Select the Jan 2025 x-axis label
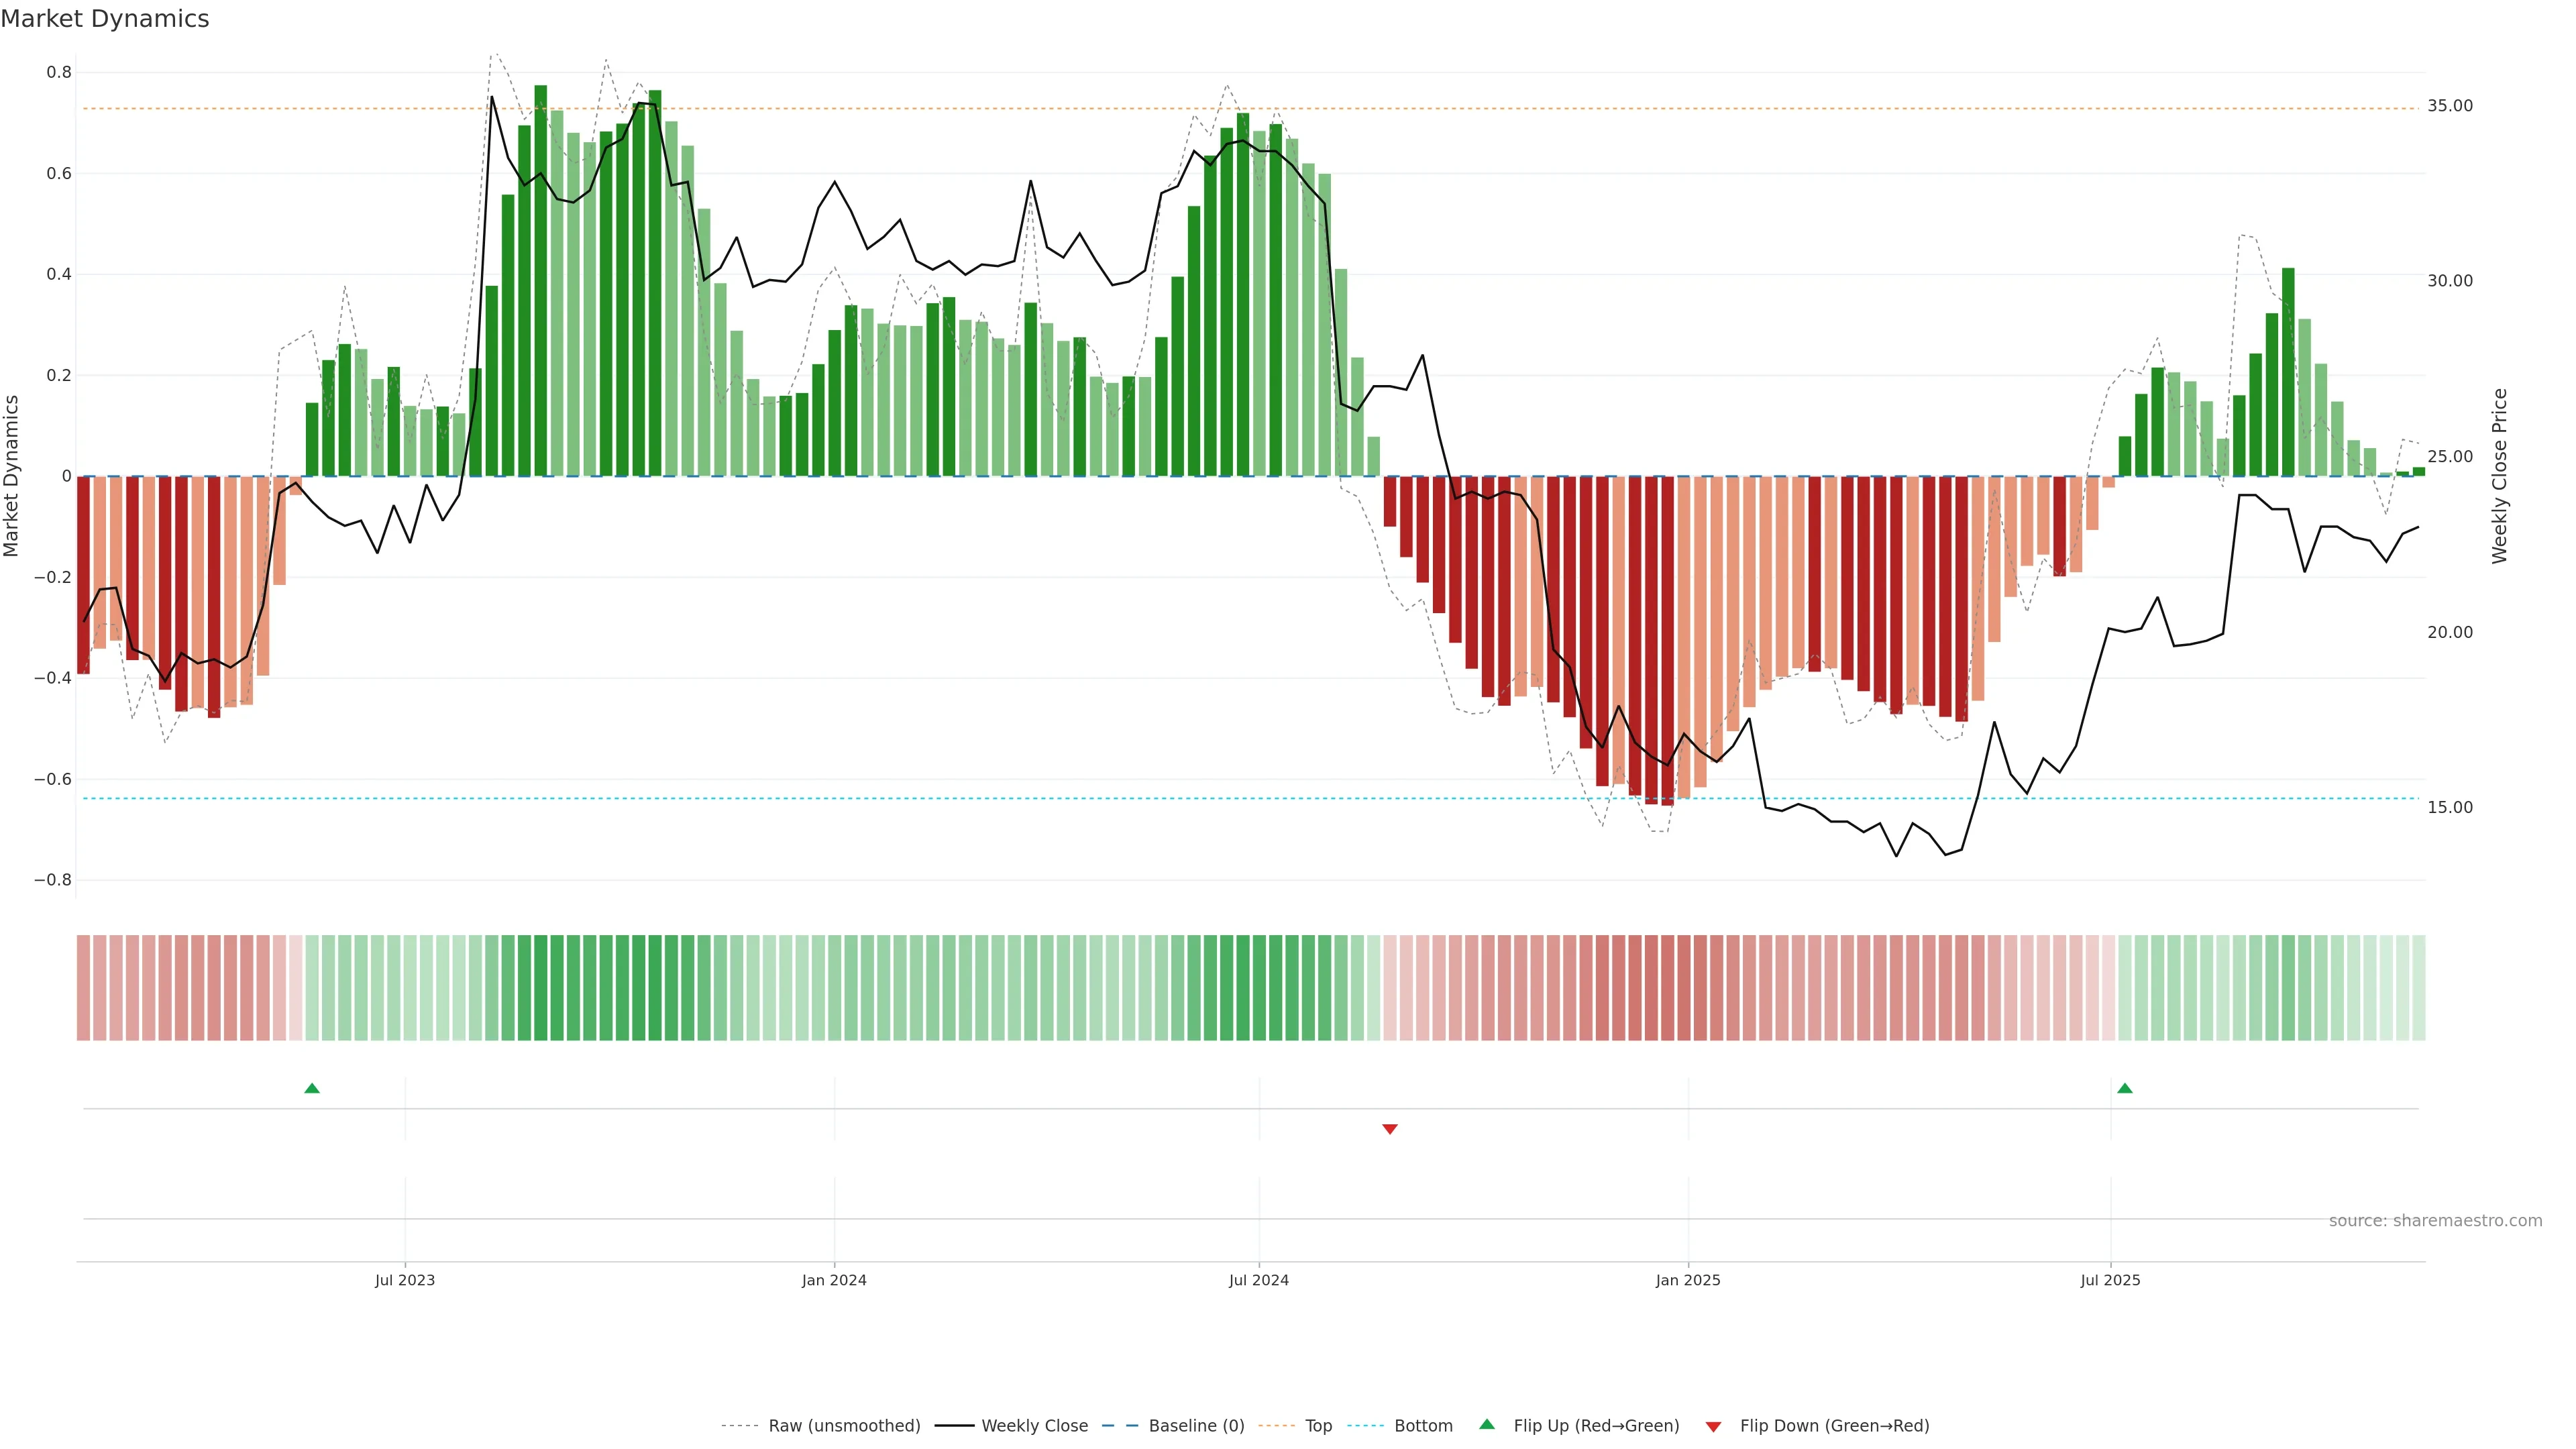Image resolution: width=2576 pixels, height=1449 pixels. coord(1688,1280)
